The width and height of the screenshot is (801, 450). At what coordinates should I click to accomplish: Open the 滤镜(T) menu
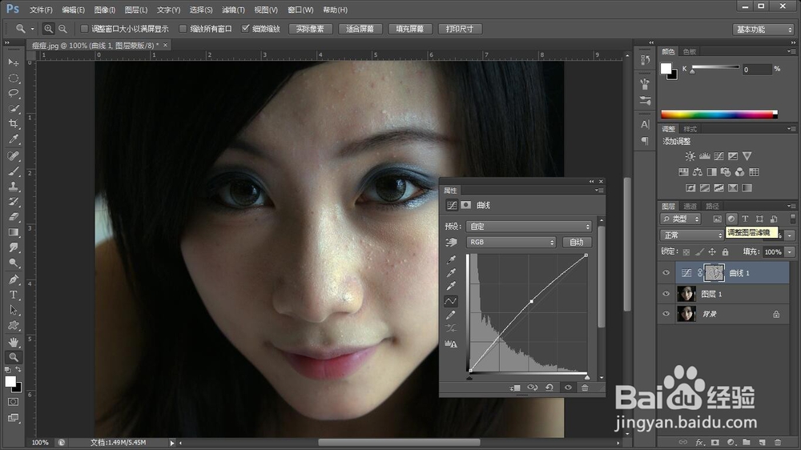pos(233,10)
